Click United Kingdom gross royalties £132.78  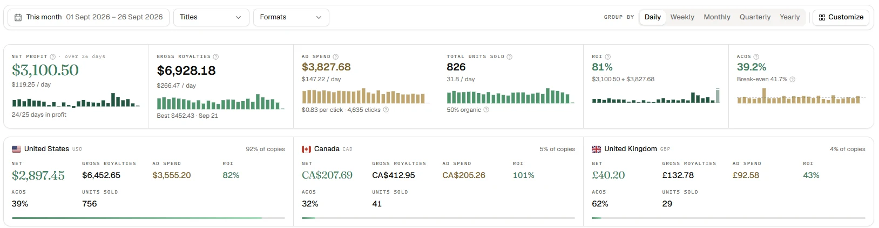678,175
